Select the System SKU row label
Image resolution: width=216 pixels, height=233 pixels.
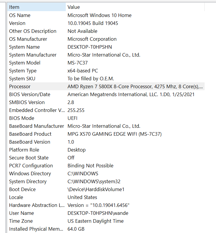pos(22,79)
